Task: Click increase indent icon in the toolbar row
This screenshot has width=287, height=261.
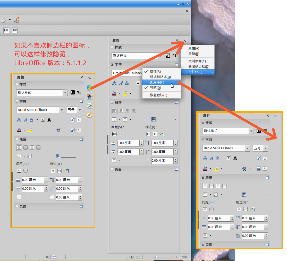Action: coord(6,30)
